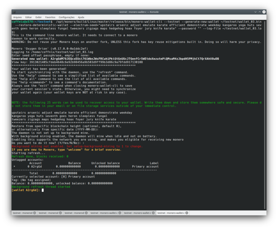Close the second monero-wallet-c tab
The width and height of the screenshot is (278, 229).
coord(153,213)
